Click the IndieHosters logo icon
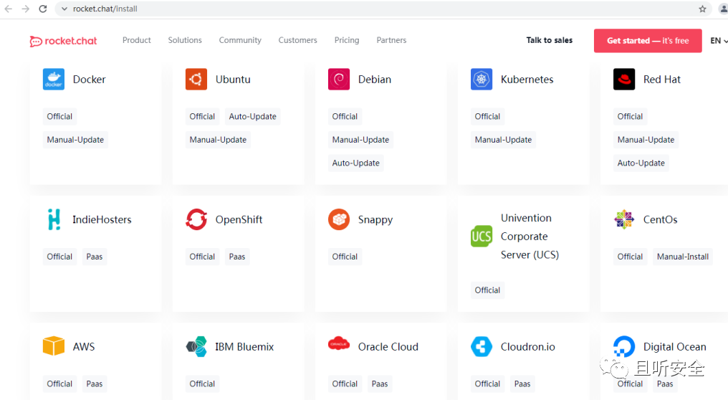Image resolution: width=728 pixels, height=400 pixels. 54,219
